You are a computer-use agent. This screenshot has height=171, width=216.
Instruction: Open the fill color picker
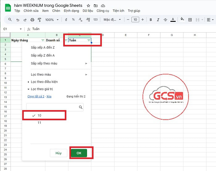(x=182, y=20)
